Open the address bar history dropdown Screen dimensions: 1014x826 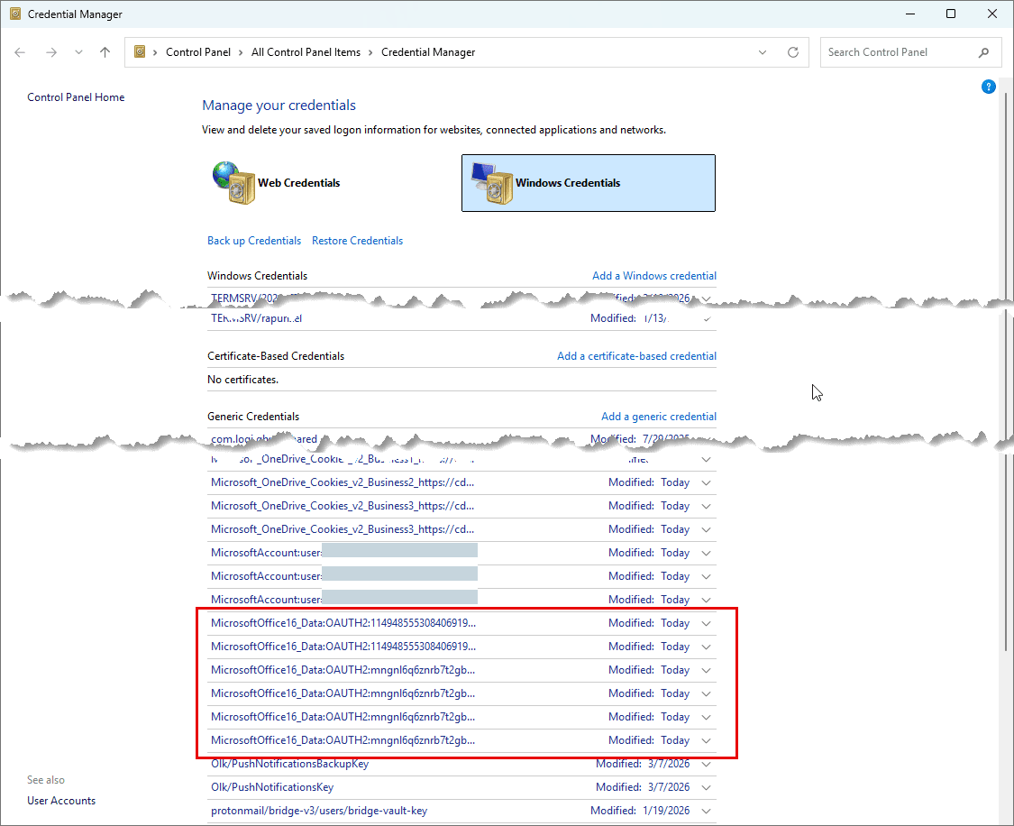pos(764,52)
